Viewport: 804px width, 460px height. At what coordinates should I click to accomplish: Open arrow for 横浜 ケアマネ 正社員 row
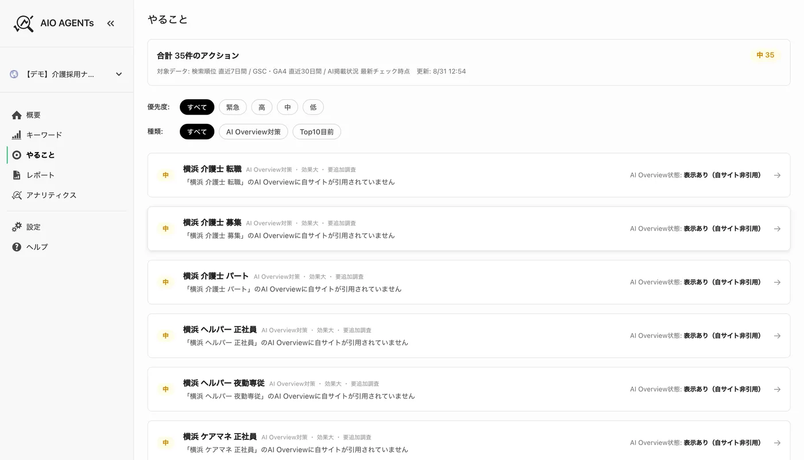[x=777, y=443]
